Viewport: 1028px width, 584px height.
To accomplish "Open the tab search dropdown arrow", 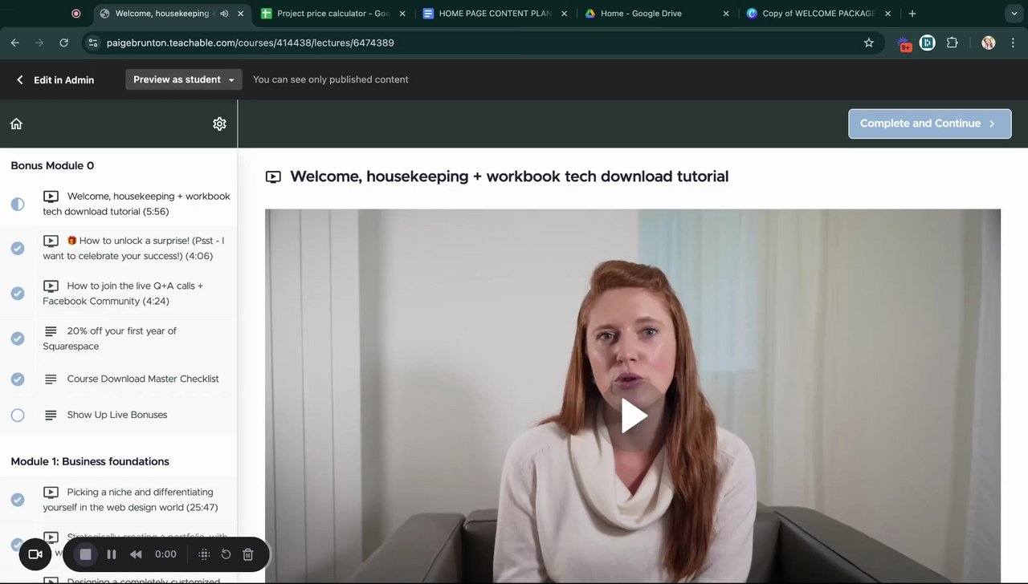I will click(x=1014, y=14).
